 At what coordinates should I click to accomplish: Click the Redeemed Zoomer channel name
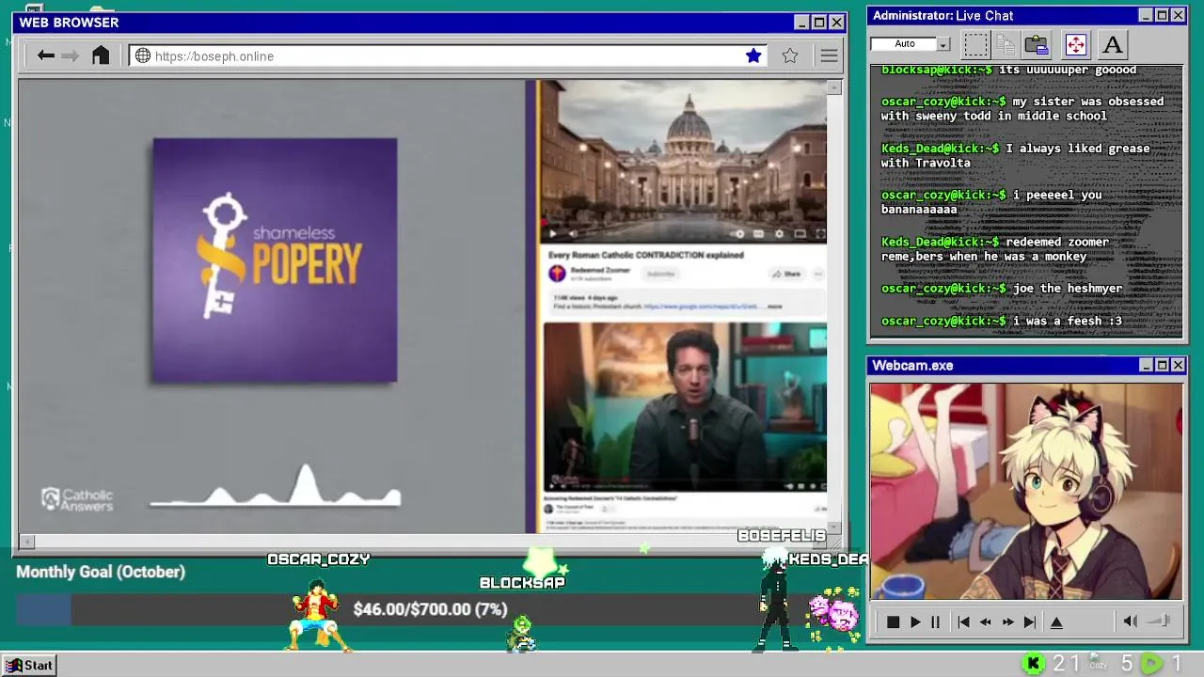coord(600,270)
